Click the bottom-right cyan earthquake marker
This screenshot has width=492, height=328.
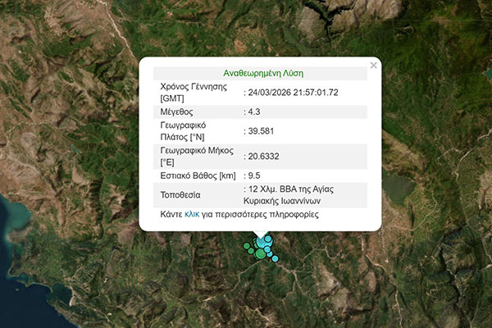276,258
